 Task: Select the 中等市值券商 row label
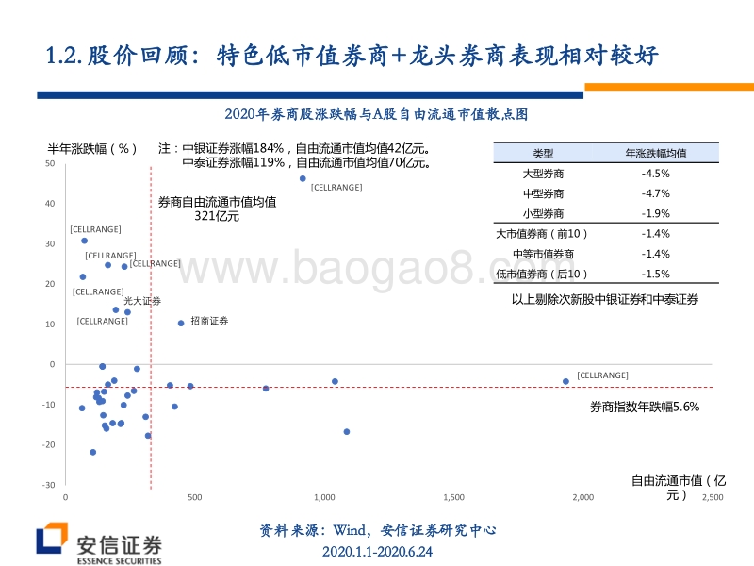(x=543, y=254)
